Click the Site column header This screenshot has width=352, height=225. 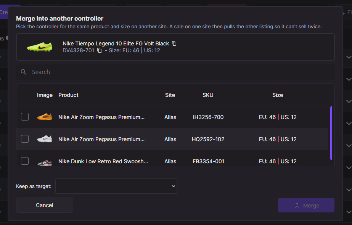pos(170,95)
